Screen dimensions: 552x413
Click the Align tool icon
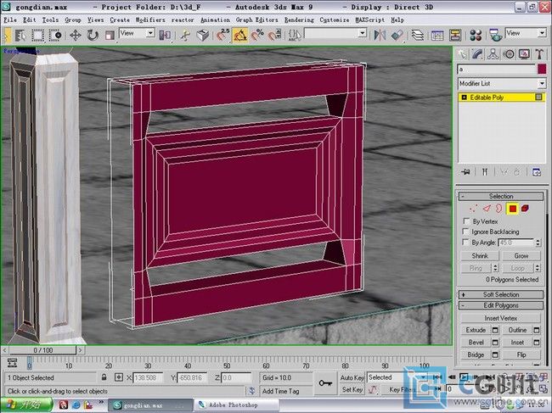[x=397, y=35]
